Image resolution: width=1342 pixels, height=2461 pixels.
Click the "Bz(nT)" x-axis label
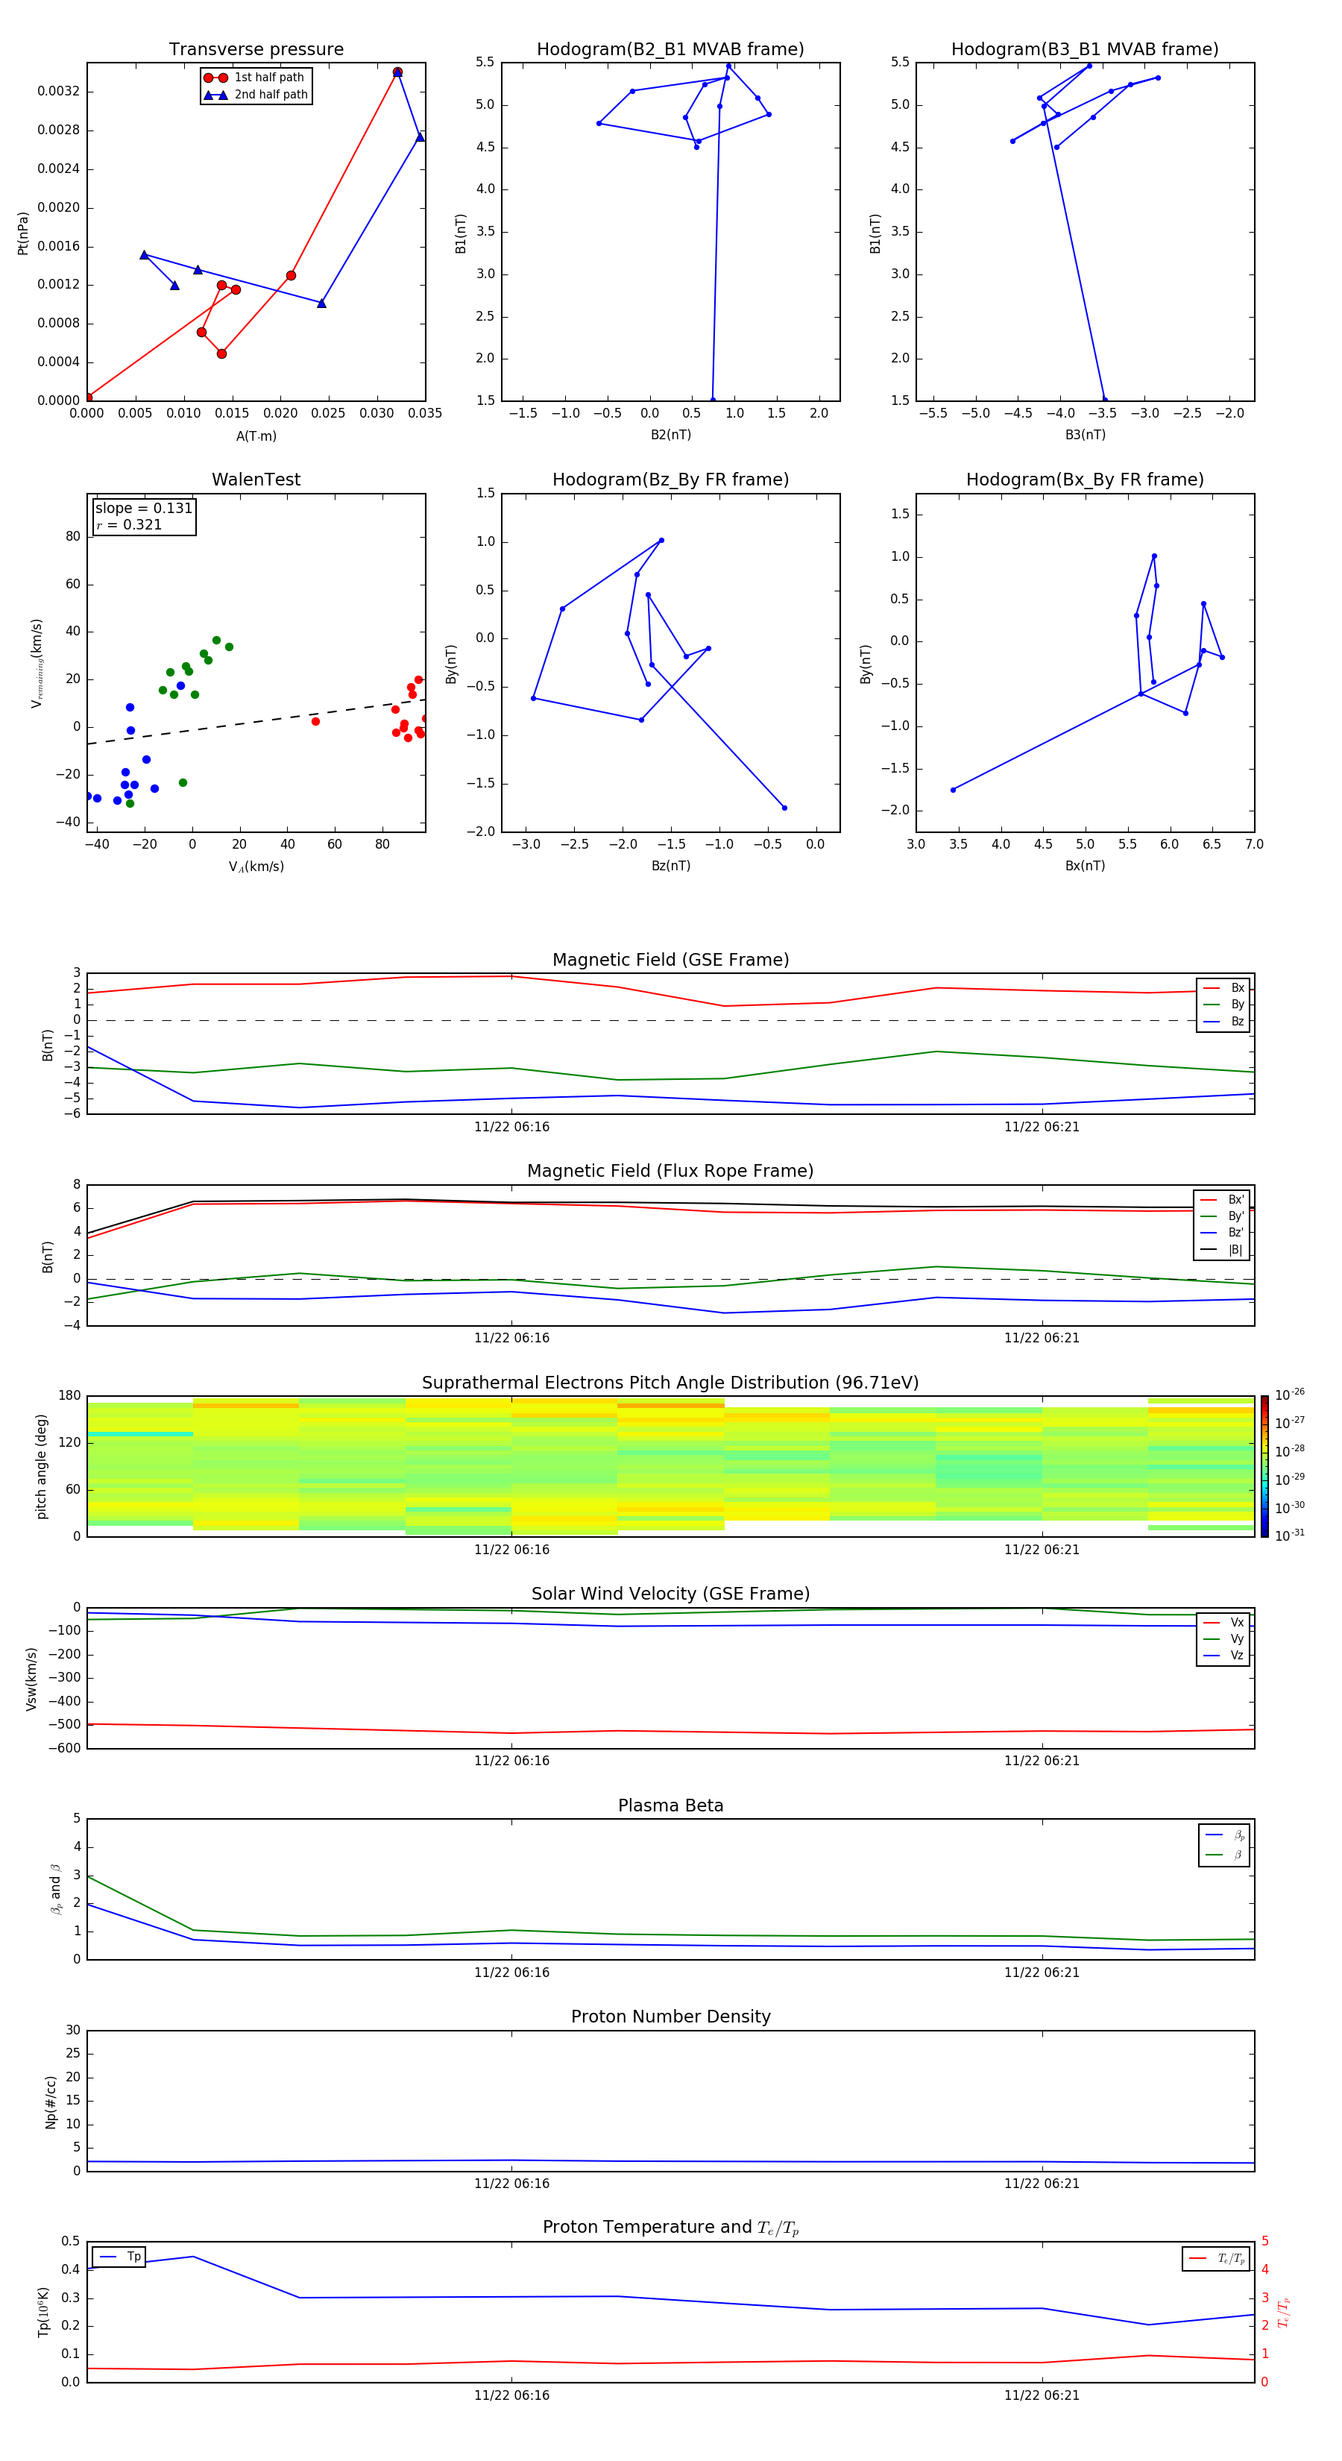[x=670, y=867]
